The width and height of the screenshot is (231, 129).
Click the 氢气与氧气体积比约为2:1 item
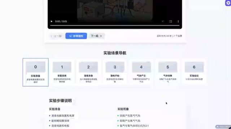pyautogui.click(x=134, y=126)
